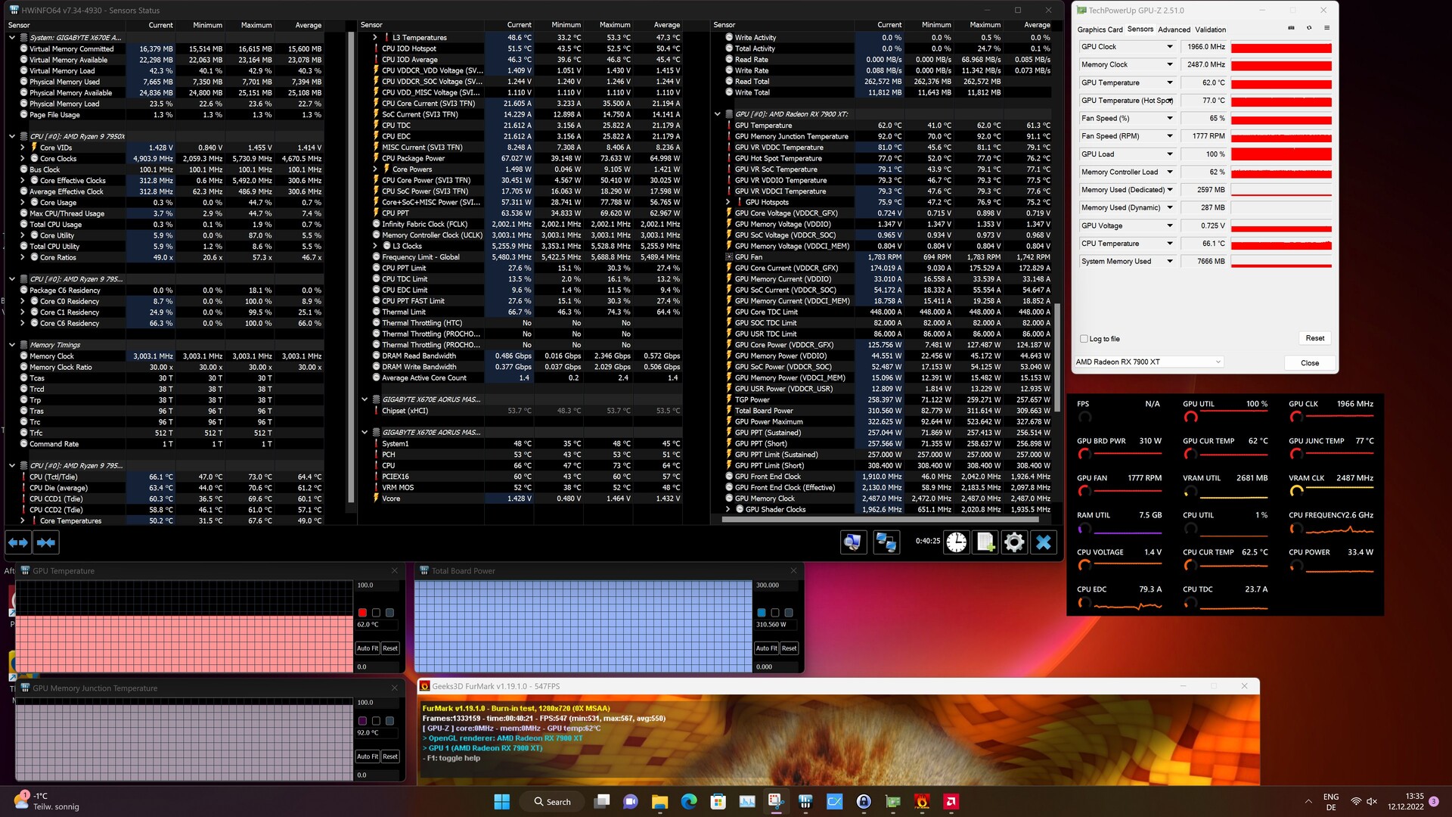Screen dimensions: 1452x817
Task: Enable Log to file checkbox
Action: pos(1084,339)
